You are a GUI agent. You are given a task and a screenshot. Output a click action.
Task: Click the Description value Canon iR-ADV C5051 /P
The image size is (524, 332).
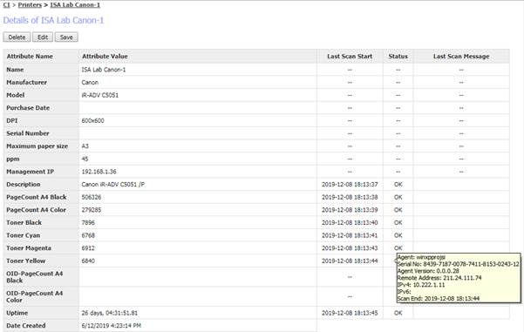[x=113, y=185]
